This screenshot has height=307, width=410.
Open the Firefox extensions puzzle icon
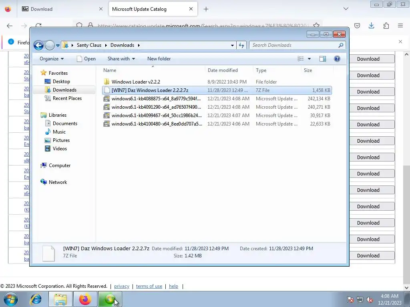386,26
